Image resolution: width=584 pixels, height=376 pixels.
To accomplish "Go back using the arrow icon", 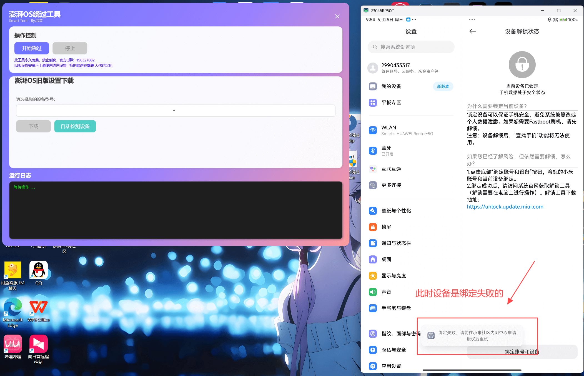I will (472, 31).
